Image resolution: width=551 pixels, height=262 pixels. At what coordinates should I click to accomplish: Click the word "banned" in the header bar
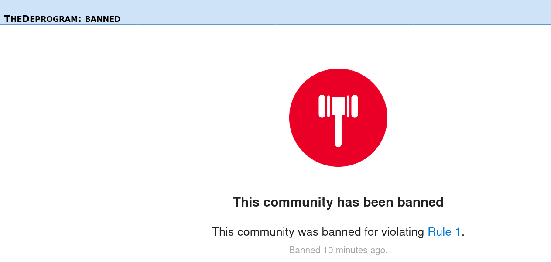[x=103, y=19]
